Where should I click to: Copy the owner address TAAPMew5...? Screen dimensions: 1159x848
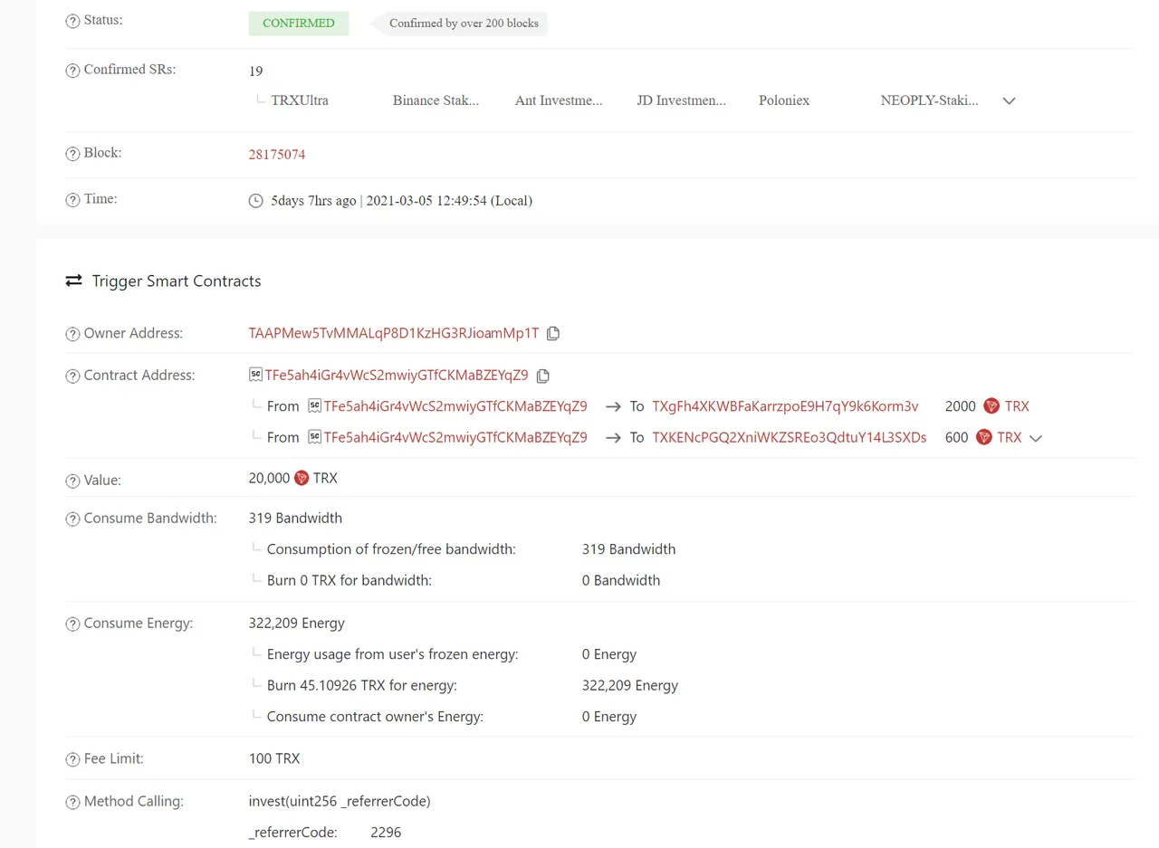553,333
